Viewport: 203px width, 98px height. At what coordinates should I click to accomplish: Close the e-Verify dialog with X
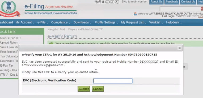pyautogui.click(x=179, y=48)
